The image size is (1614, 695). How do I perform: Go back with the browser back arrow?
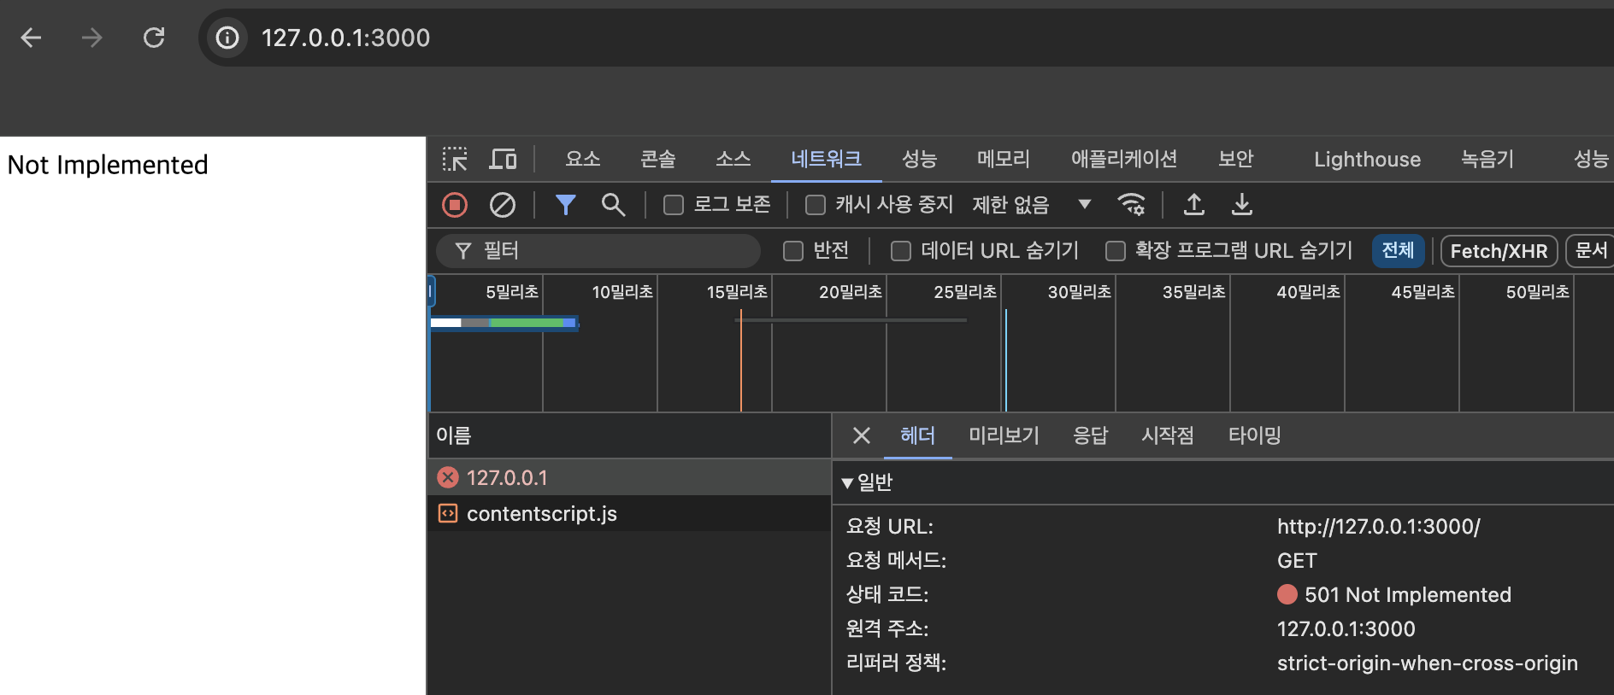pos(32,38)
